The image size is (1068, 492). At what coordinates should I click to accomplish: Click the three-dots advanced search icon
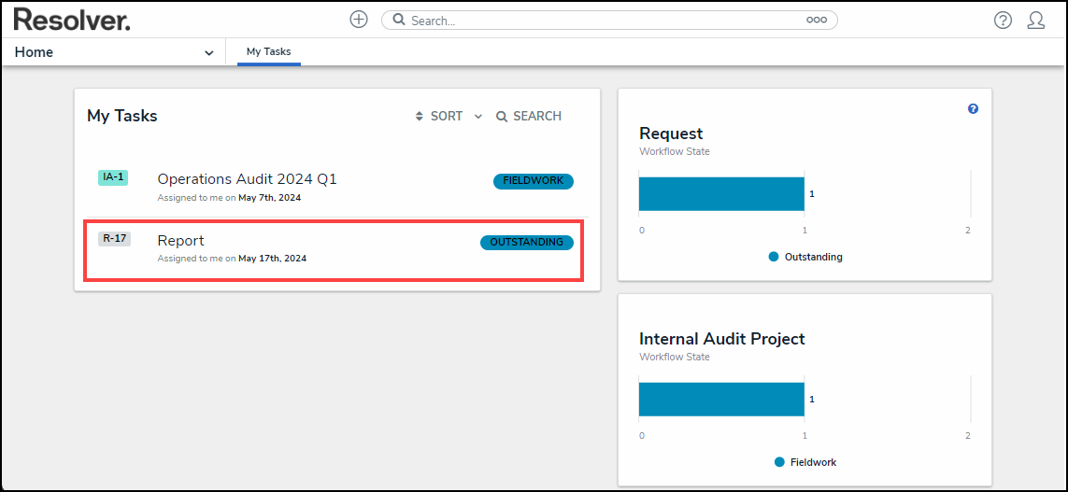coord(816,21)
